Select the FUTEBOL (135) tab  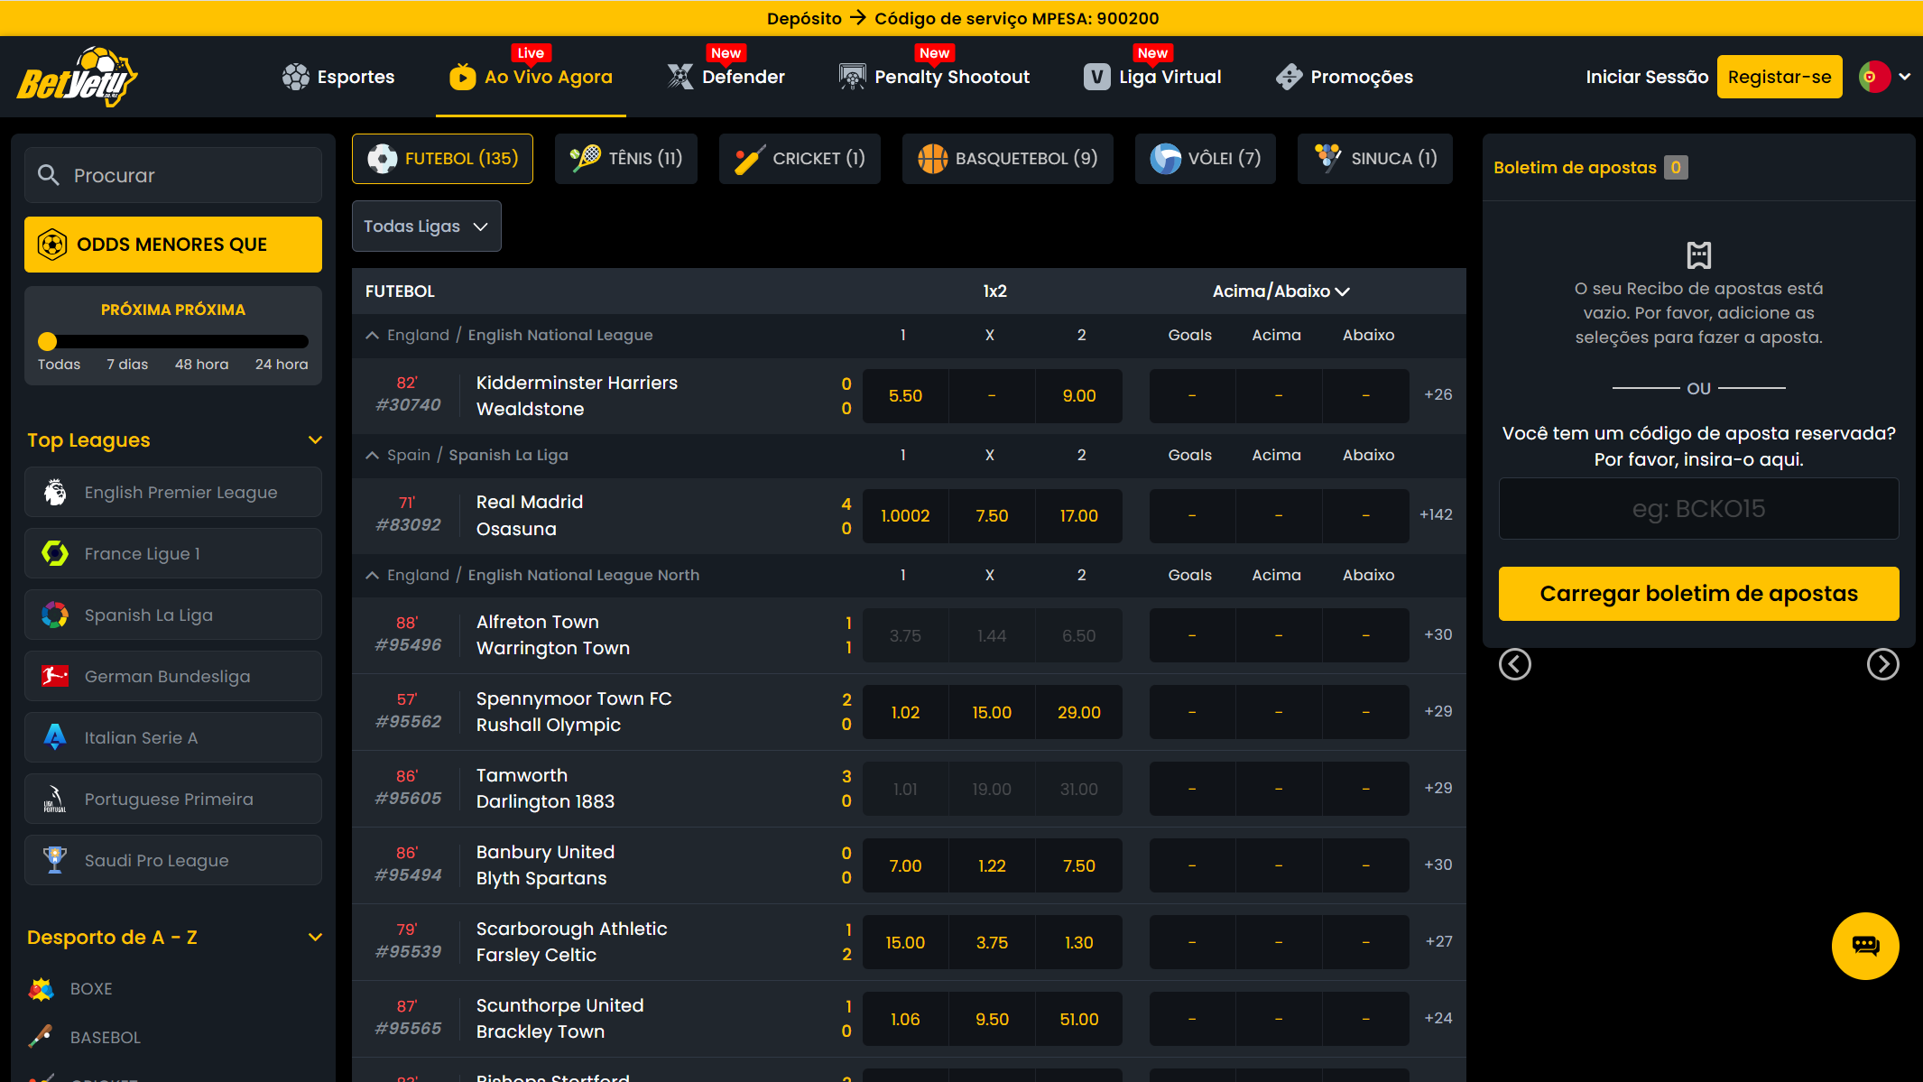442,159
